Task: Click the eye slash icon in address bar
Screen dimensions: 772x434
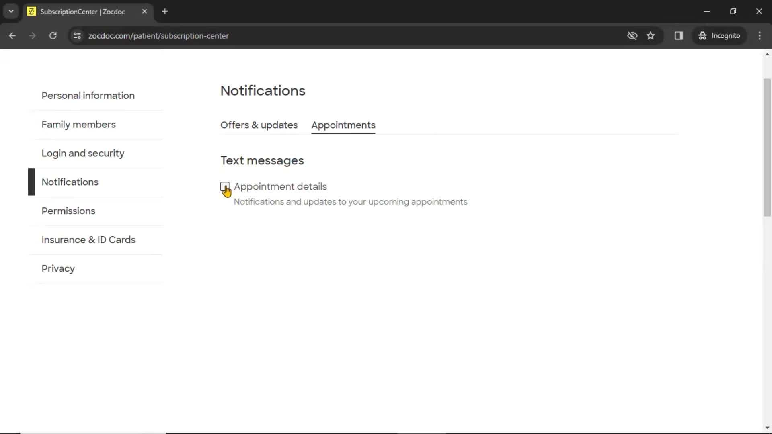Action: pyautogui.click(x=632, y=35)
